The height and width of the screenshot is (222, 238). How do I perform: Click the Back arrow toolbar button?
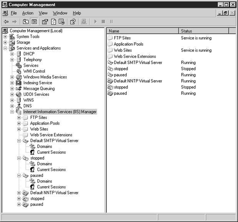click(x=6, y=22)
